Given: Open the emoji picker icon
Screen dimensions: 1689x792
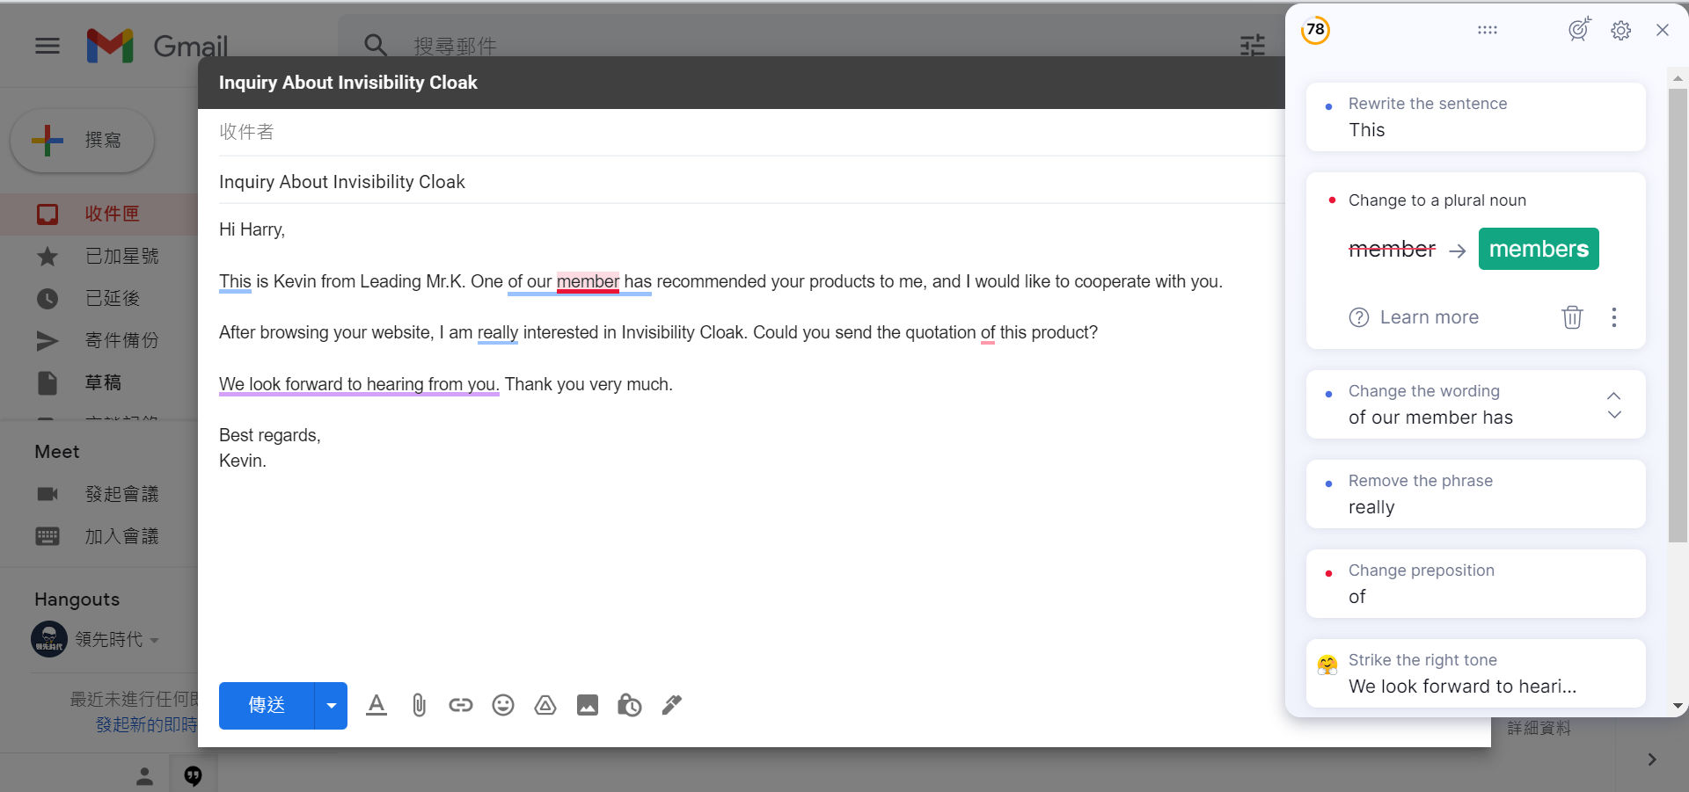Looking at the screenshot, I should click(x=503, y=705).
